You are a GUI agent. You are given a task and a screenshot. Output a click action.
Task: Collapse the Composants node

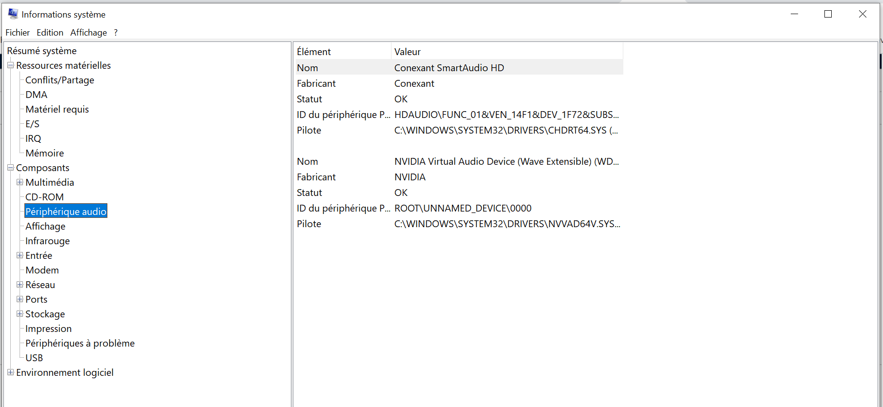click(10, 168)
